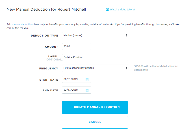Click the Frequency label text

coord(49,69)
